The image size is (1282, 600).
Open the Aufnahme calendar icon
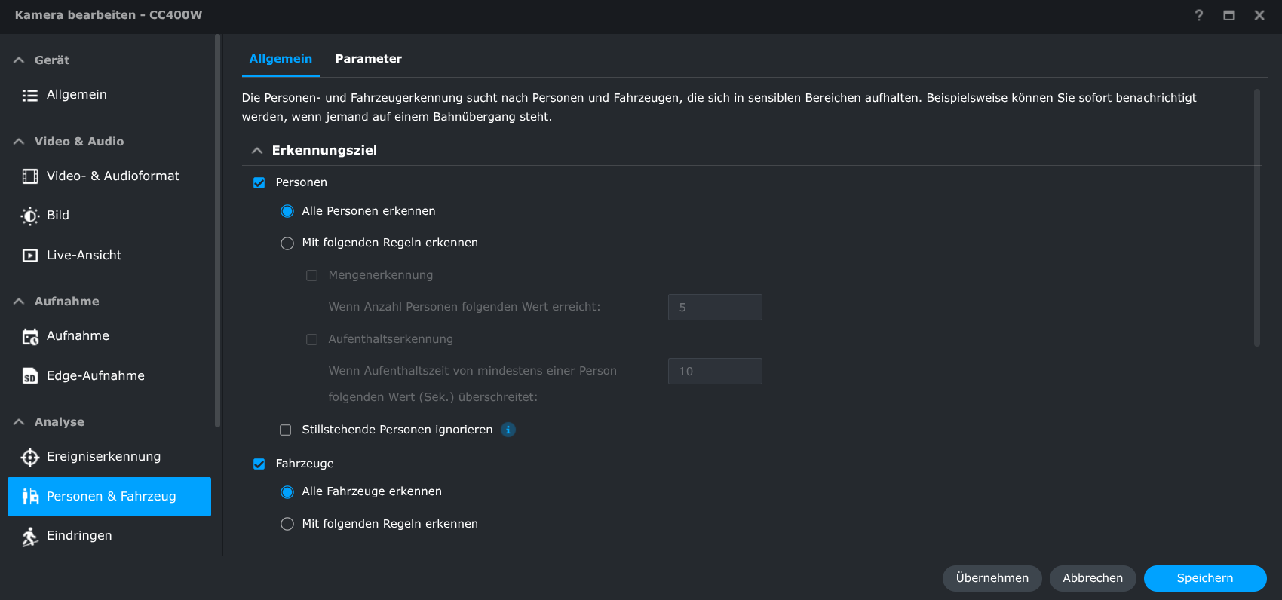30,336
